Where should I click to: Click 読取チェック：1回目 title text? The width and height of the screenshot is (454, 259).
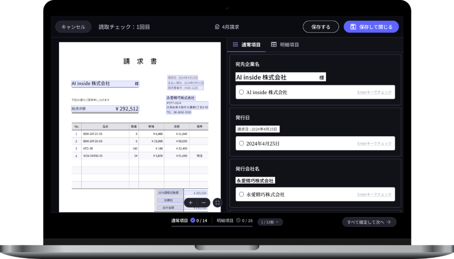coord(124,27)
